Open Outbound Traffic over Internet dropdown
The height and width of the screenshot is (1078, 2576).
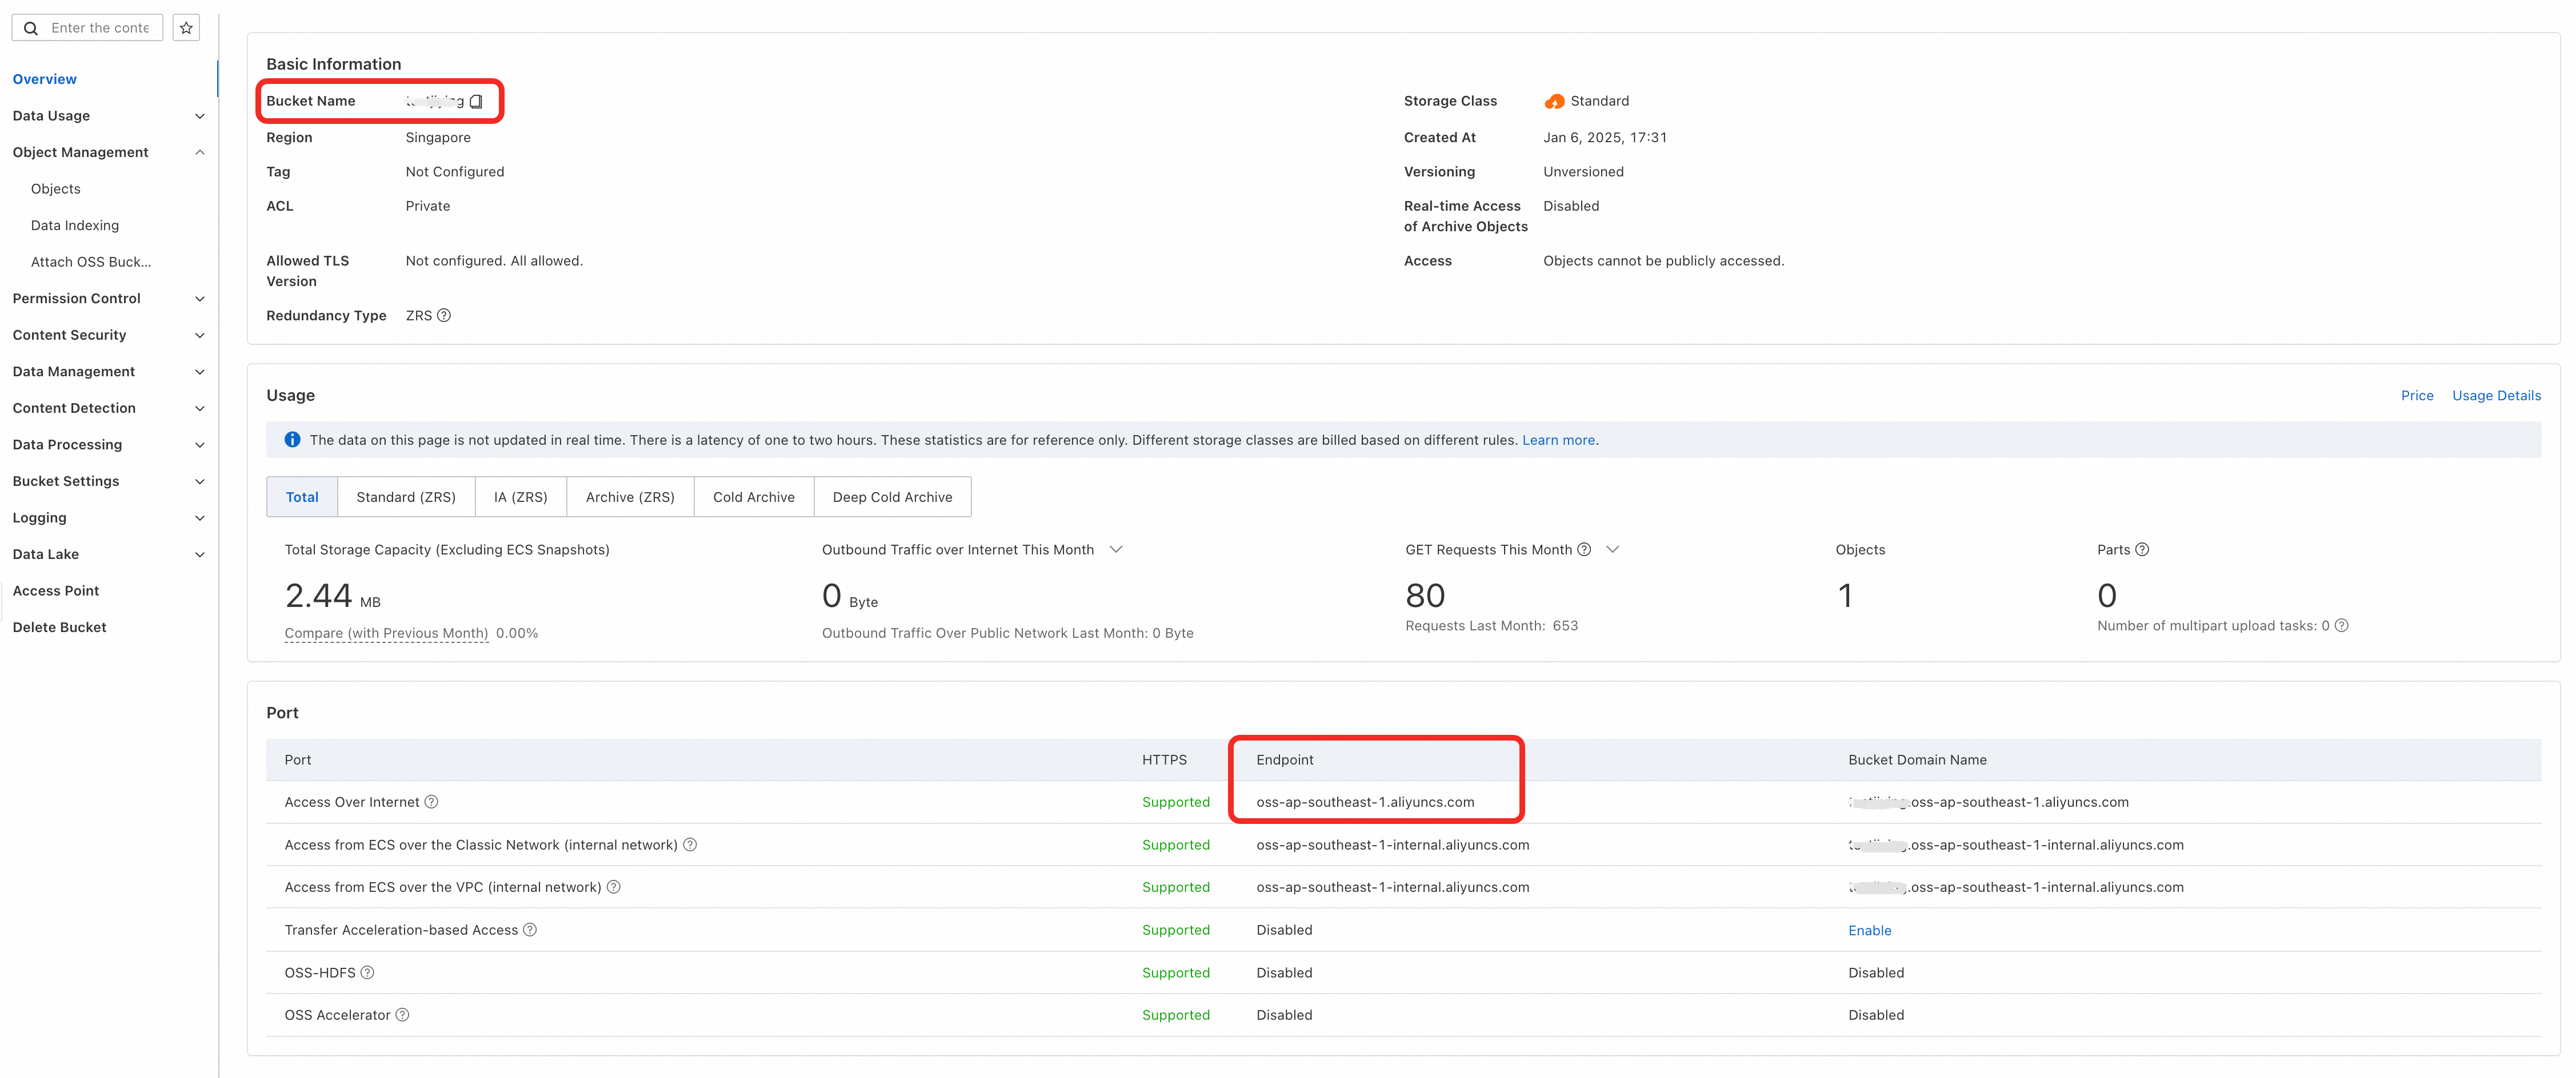coord(1116,549)
